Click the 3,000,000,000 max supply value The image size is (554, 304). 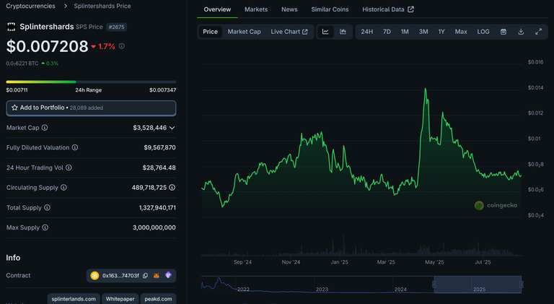click(x=154, y=227)
